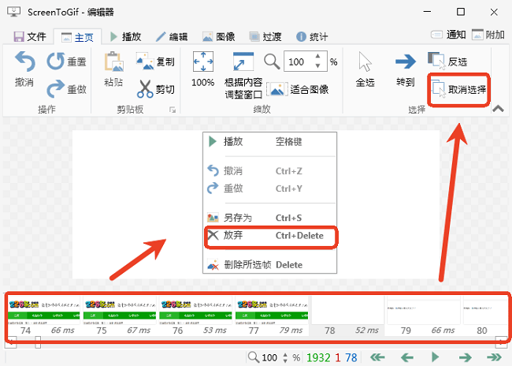Switch to the Home (主页) tab
Viewport: 512px width, 366px height.
click(78, 37)
